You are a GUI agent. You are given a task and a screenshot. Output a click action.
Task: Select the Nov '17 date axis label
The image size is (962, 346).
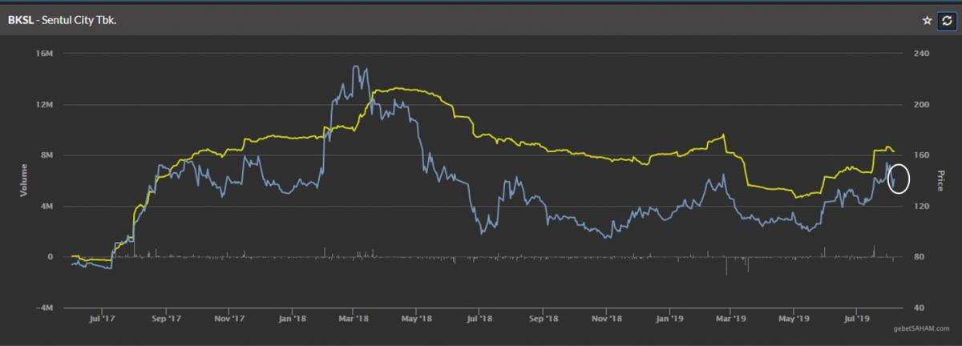tap(229, 320)
